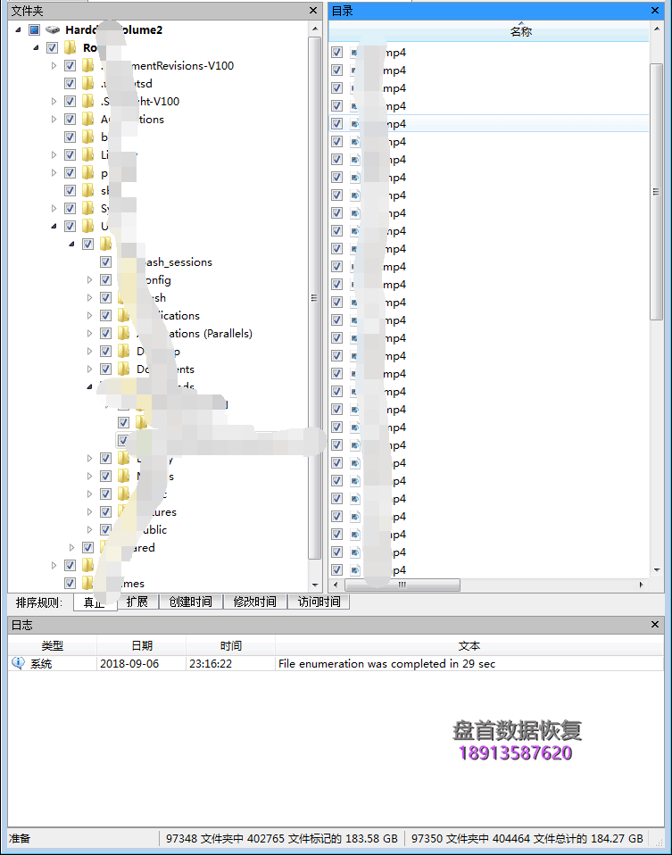This screenshot has height=855, width=672.
Task: Click the file list vertical scrollbar thumb
Action: (x=656, y=191)
